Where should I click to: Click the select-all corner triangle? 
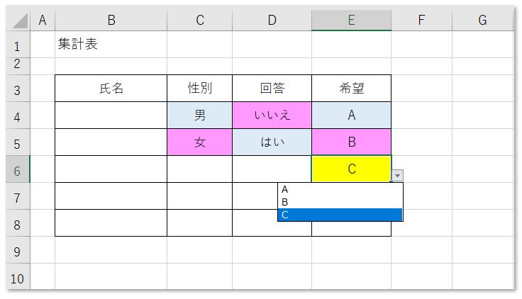[21, 21]
